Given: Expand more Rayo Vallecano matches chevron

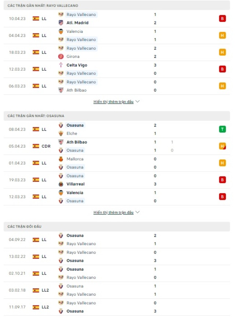Looking at the screenshot, I should point(138,102).
